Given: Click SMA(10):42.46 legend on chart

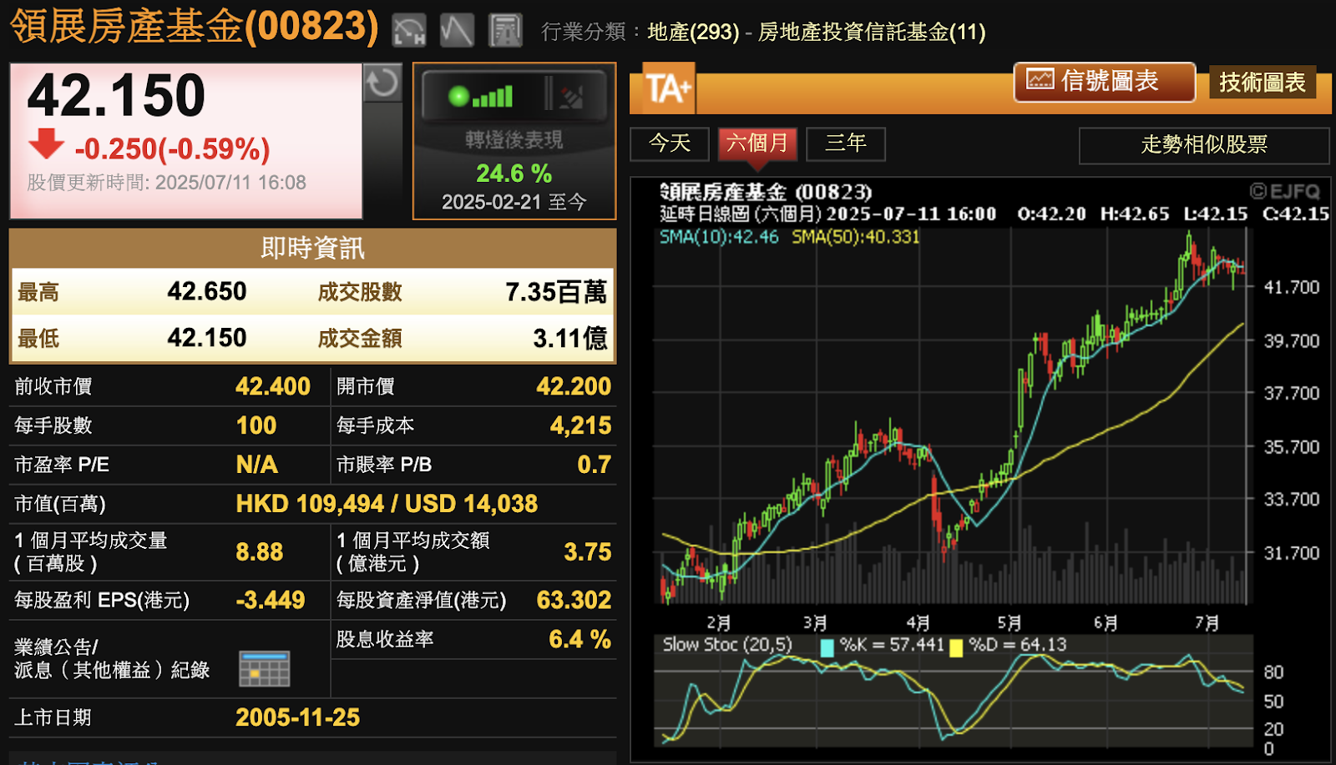Looking at the screenshot, I should tap(719, 237).
